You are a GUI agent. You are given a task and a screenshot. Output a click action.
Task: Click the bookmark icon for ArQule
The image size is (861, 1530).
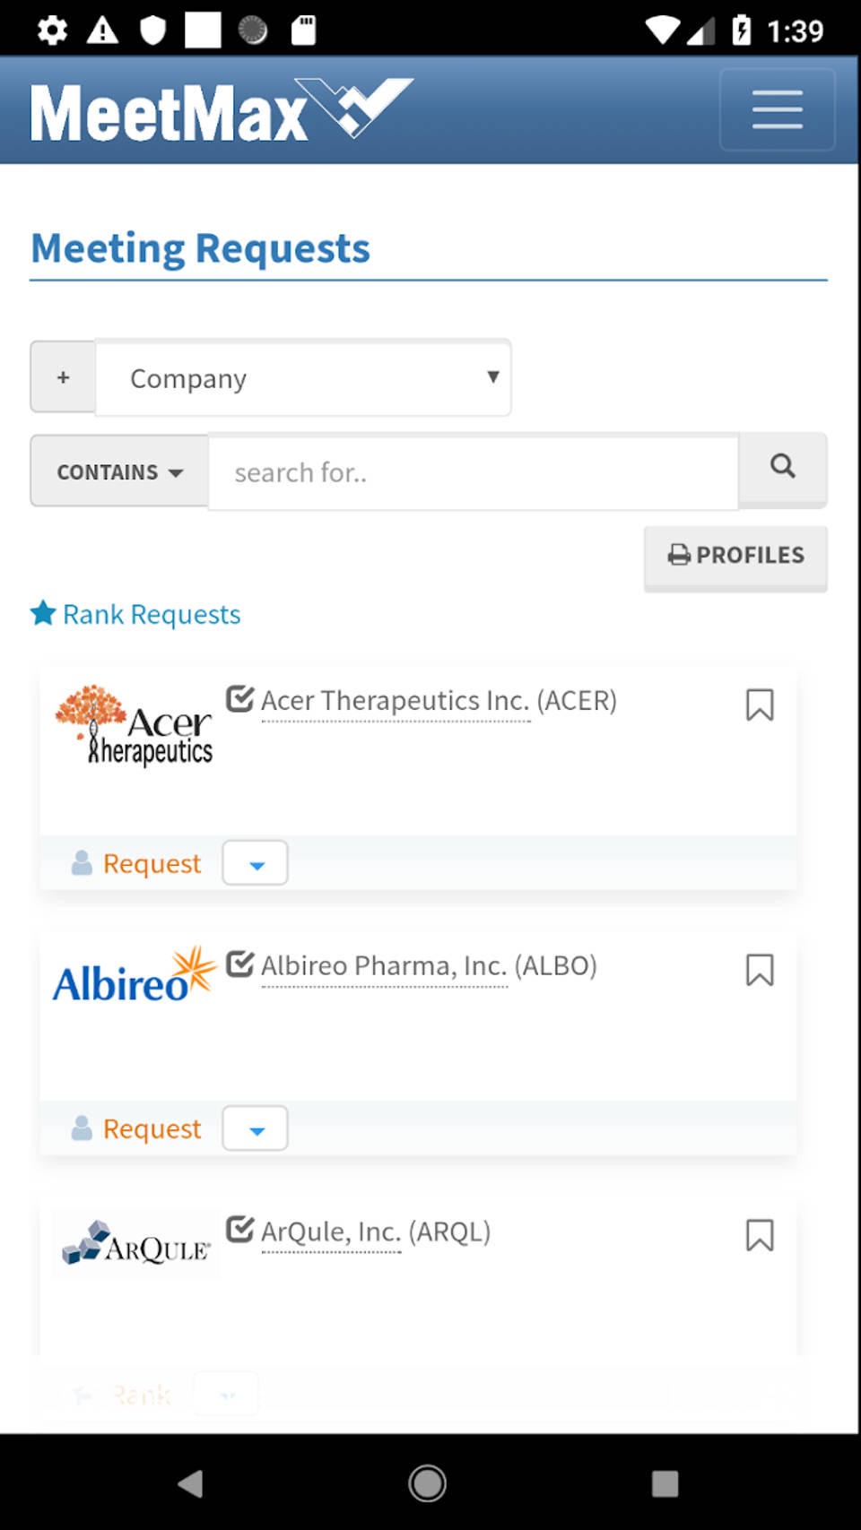760,1236
